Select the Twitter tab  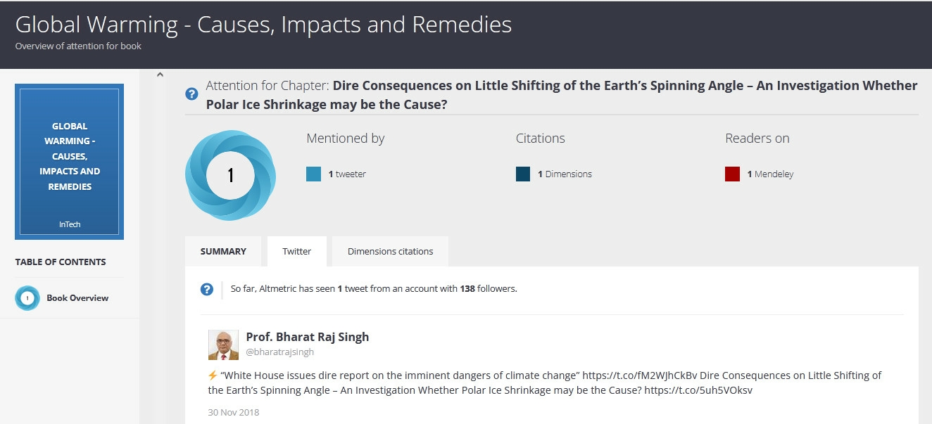[x=297, y=251]
